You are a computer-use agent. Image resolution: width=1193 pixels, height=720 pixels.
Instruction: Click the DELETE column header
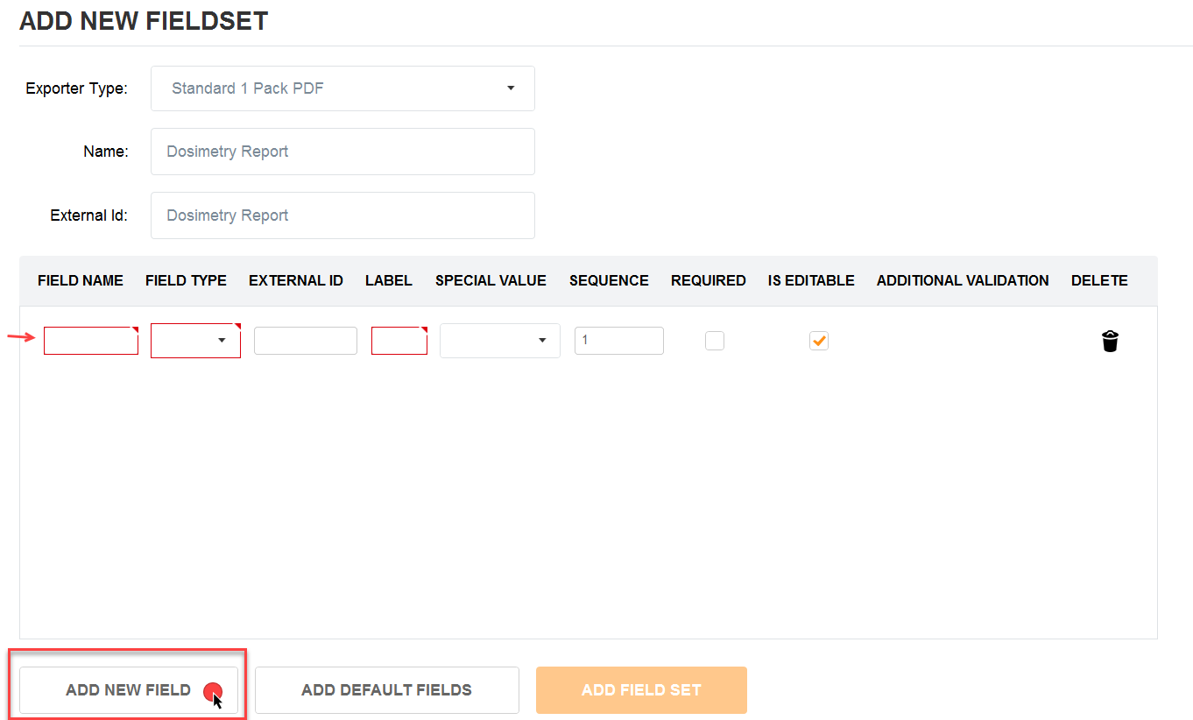[x=1099, y=281]
